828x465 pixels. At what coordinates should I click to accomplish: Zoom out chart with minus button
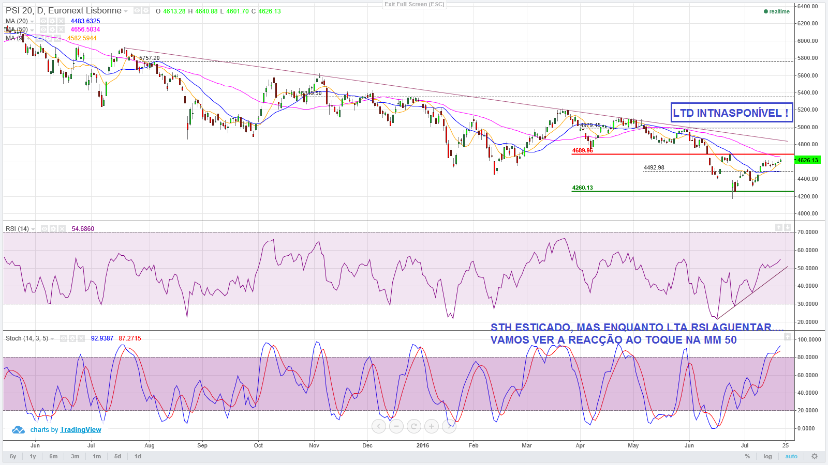tap(396, 426)
